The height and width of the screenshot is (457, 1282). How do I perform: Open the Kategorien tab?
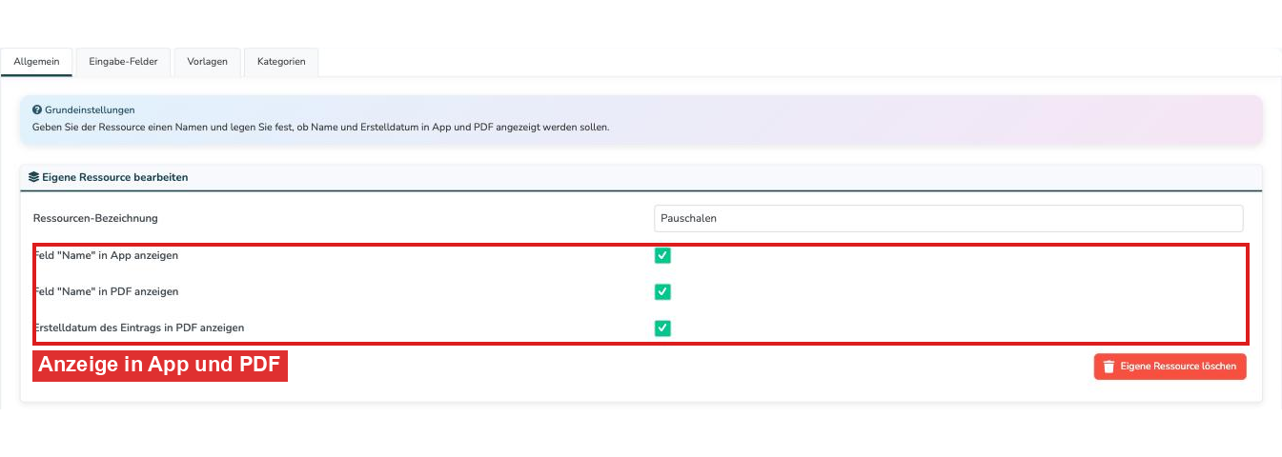click(x=281, y=62)
